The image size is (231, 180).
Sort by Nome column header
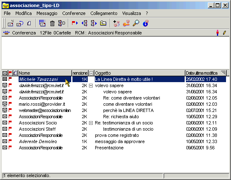[x=45, y=73]
